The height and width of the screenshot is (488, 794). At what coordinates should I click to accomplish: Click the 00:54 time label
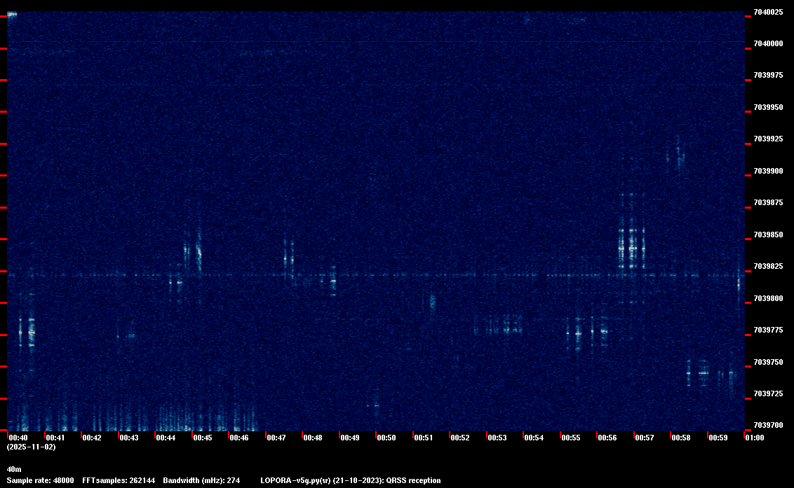coord(534,438)
